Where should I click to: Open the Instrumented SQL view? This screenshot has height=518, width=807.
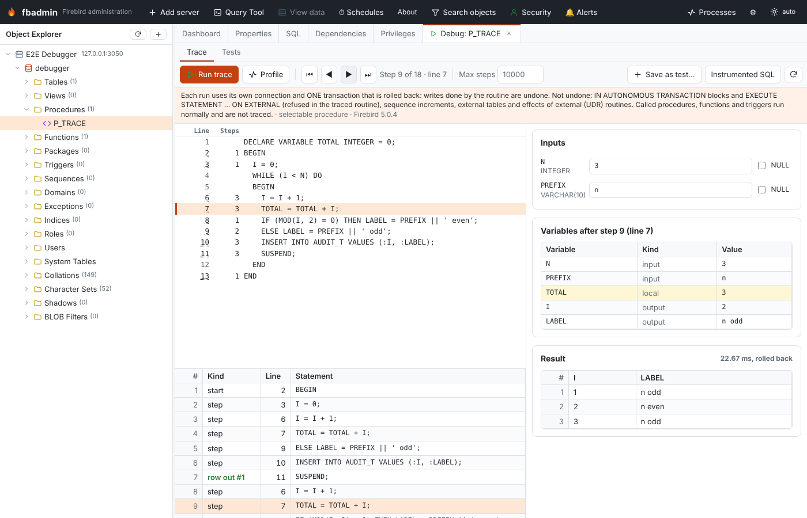click(743, 74)
